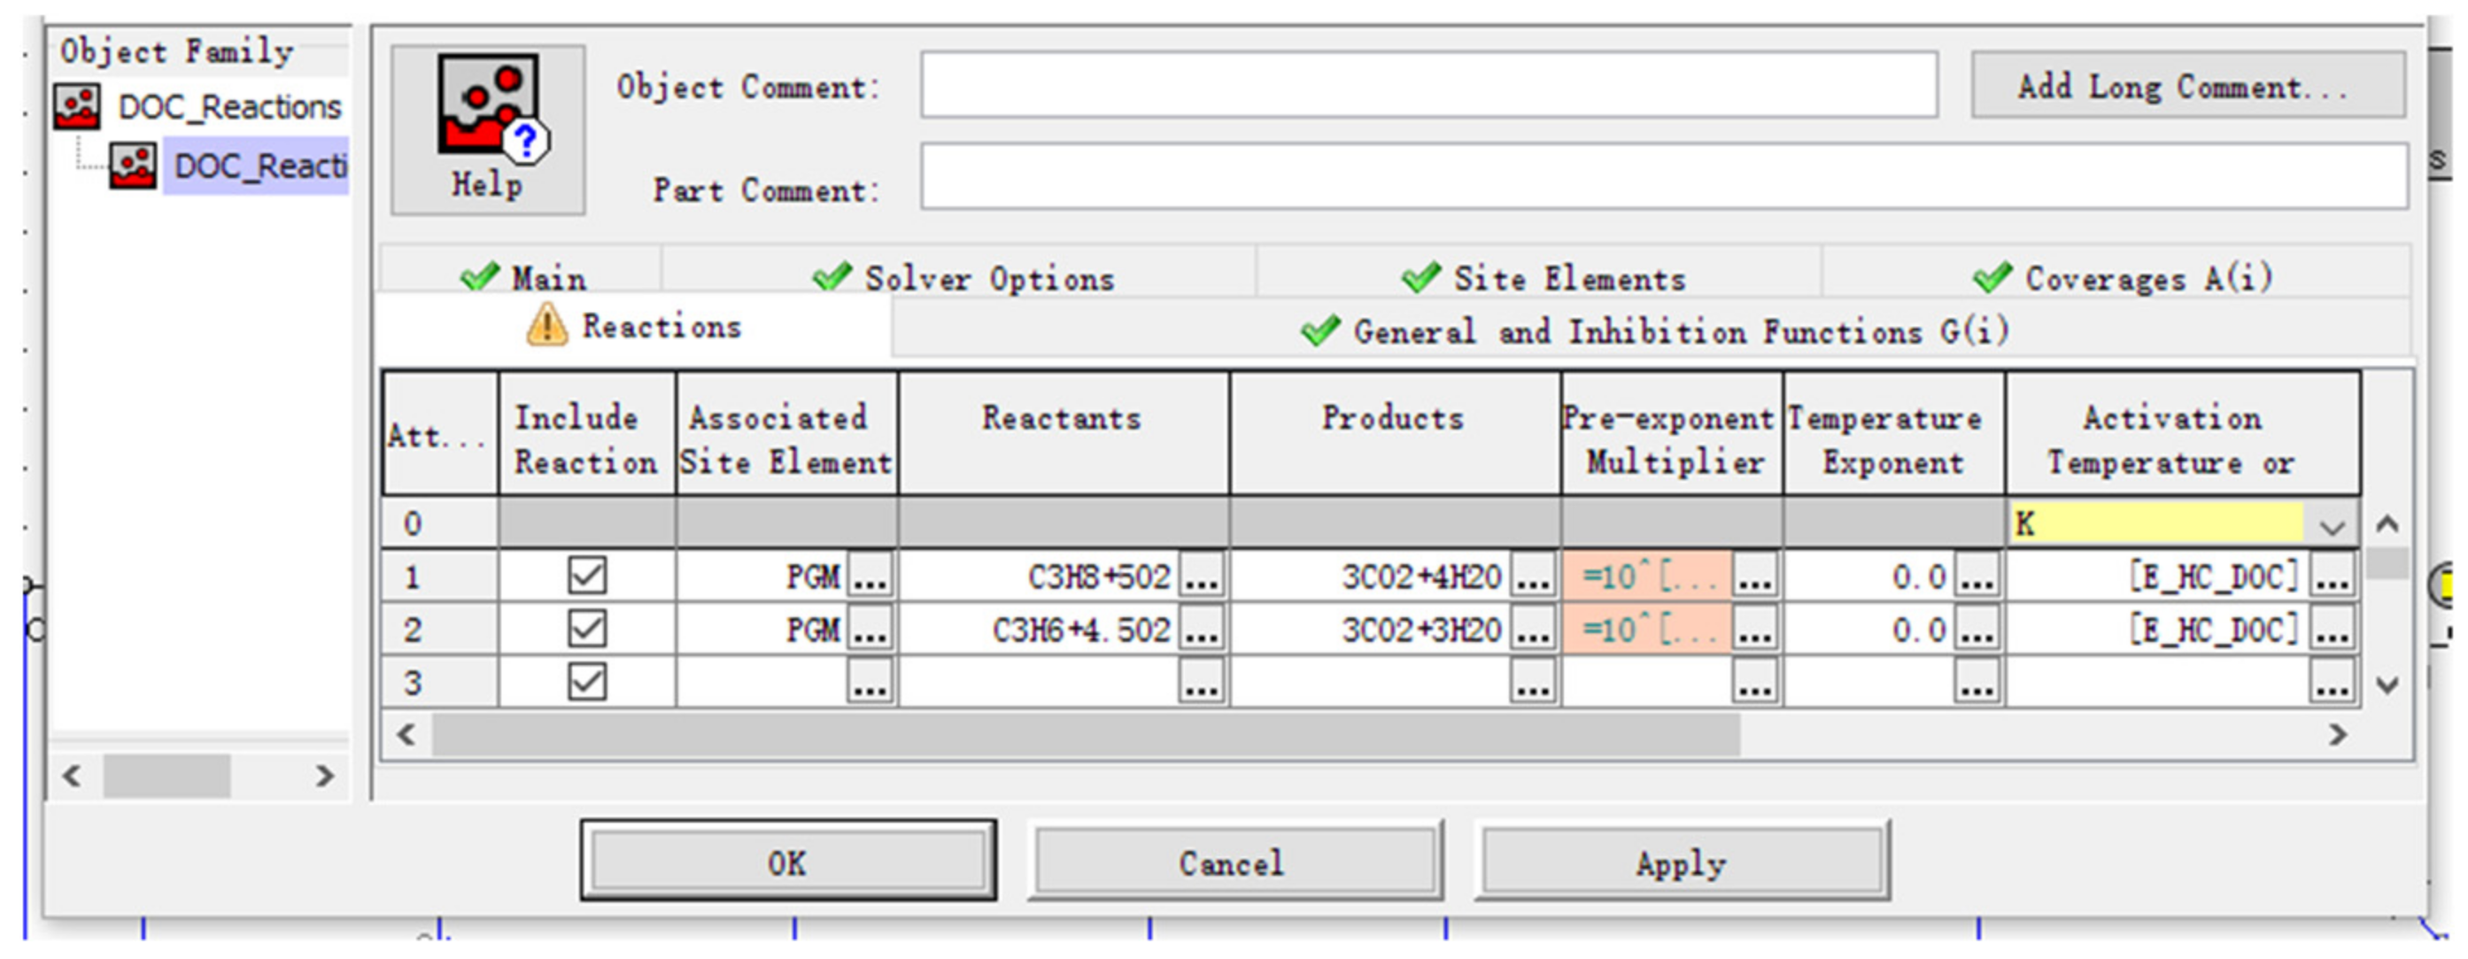Screen dimensions: 2468x959
Task: Open ellipsis editor for 3CO2+4H2O products
Action: (1532, 576)
